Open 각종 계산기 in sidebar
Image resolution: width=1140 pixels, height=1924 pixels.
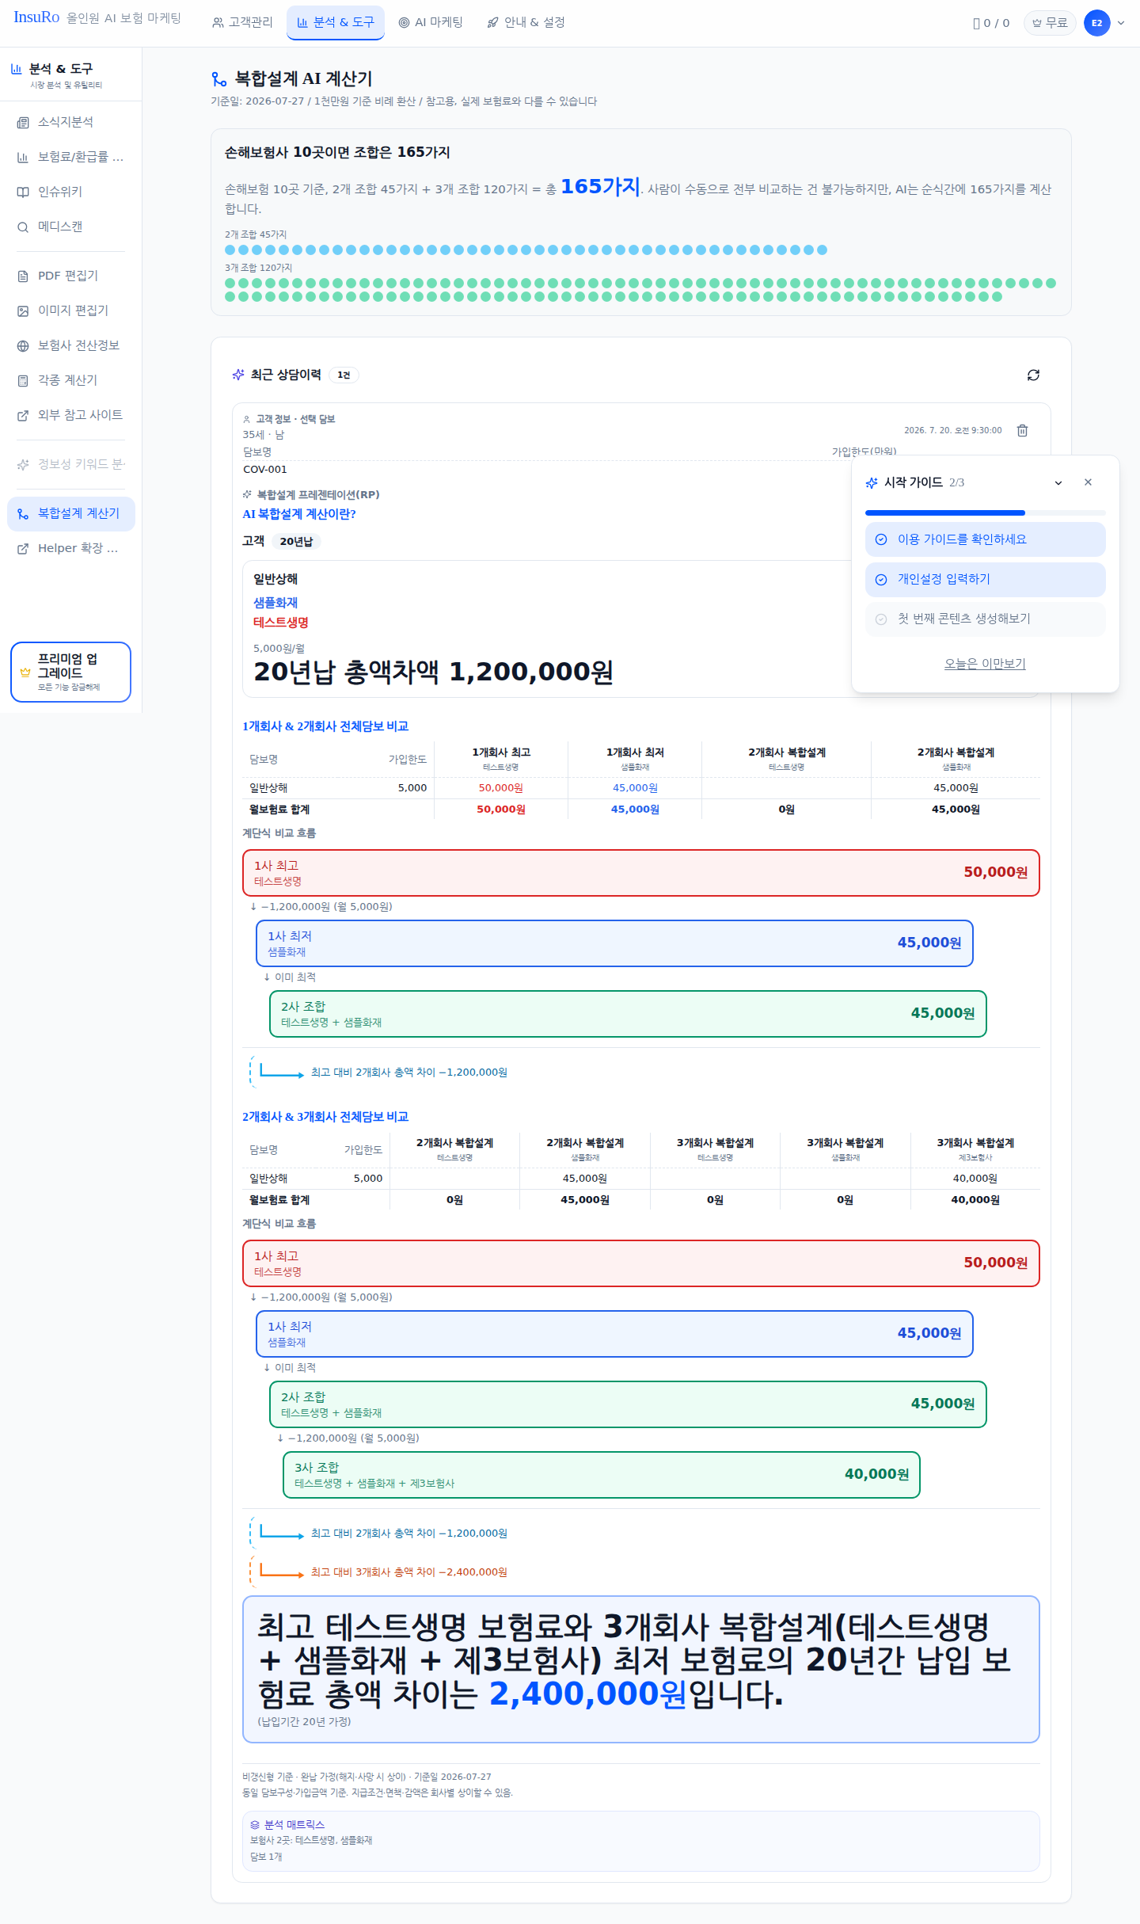point(70,380)
